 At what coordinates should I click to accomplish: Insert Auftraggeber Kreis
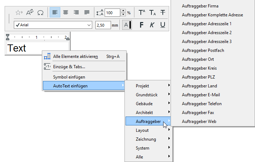click(x=213, y=68)
